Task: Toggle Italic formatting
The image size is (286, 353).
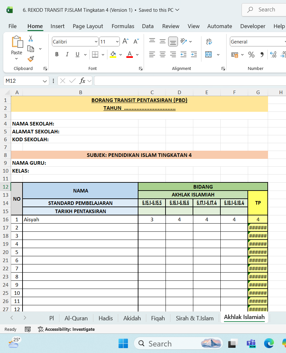Action: point(67,55)
